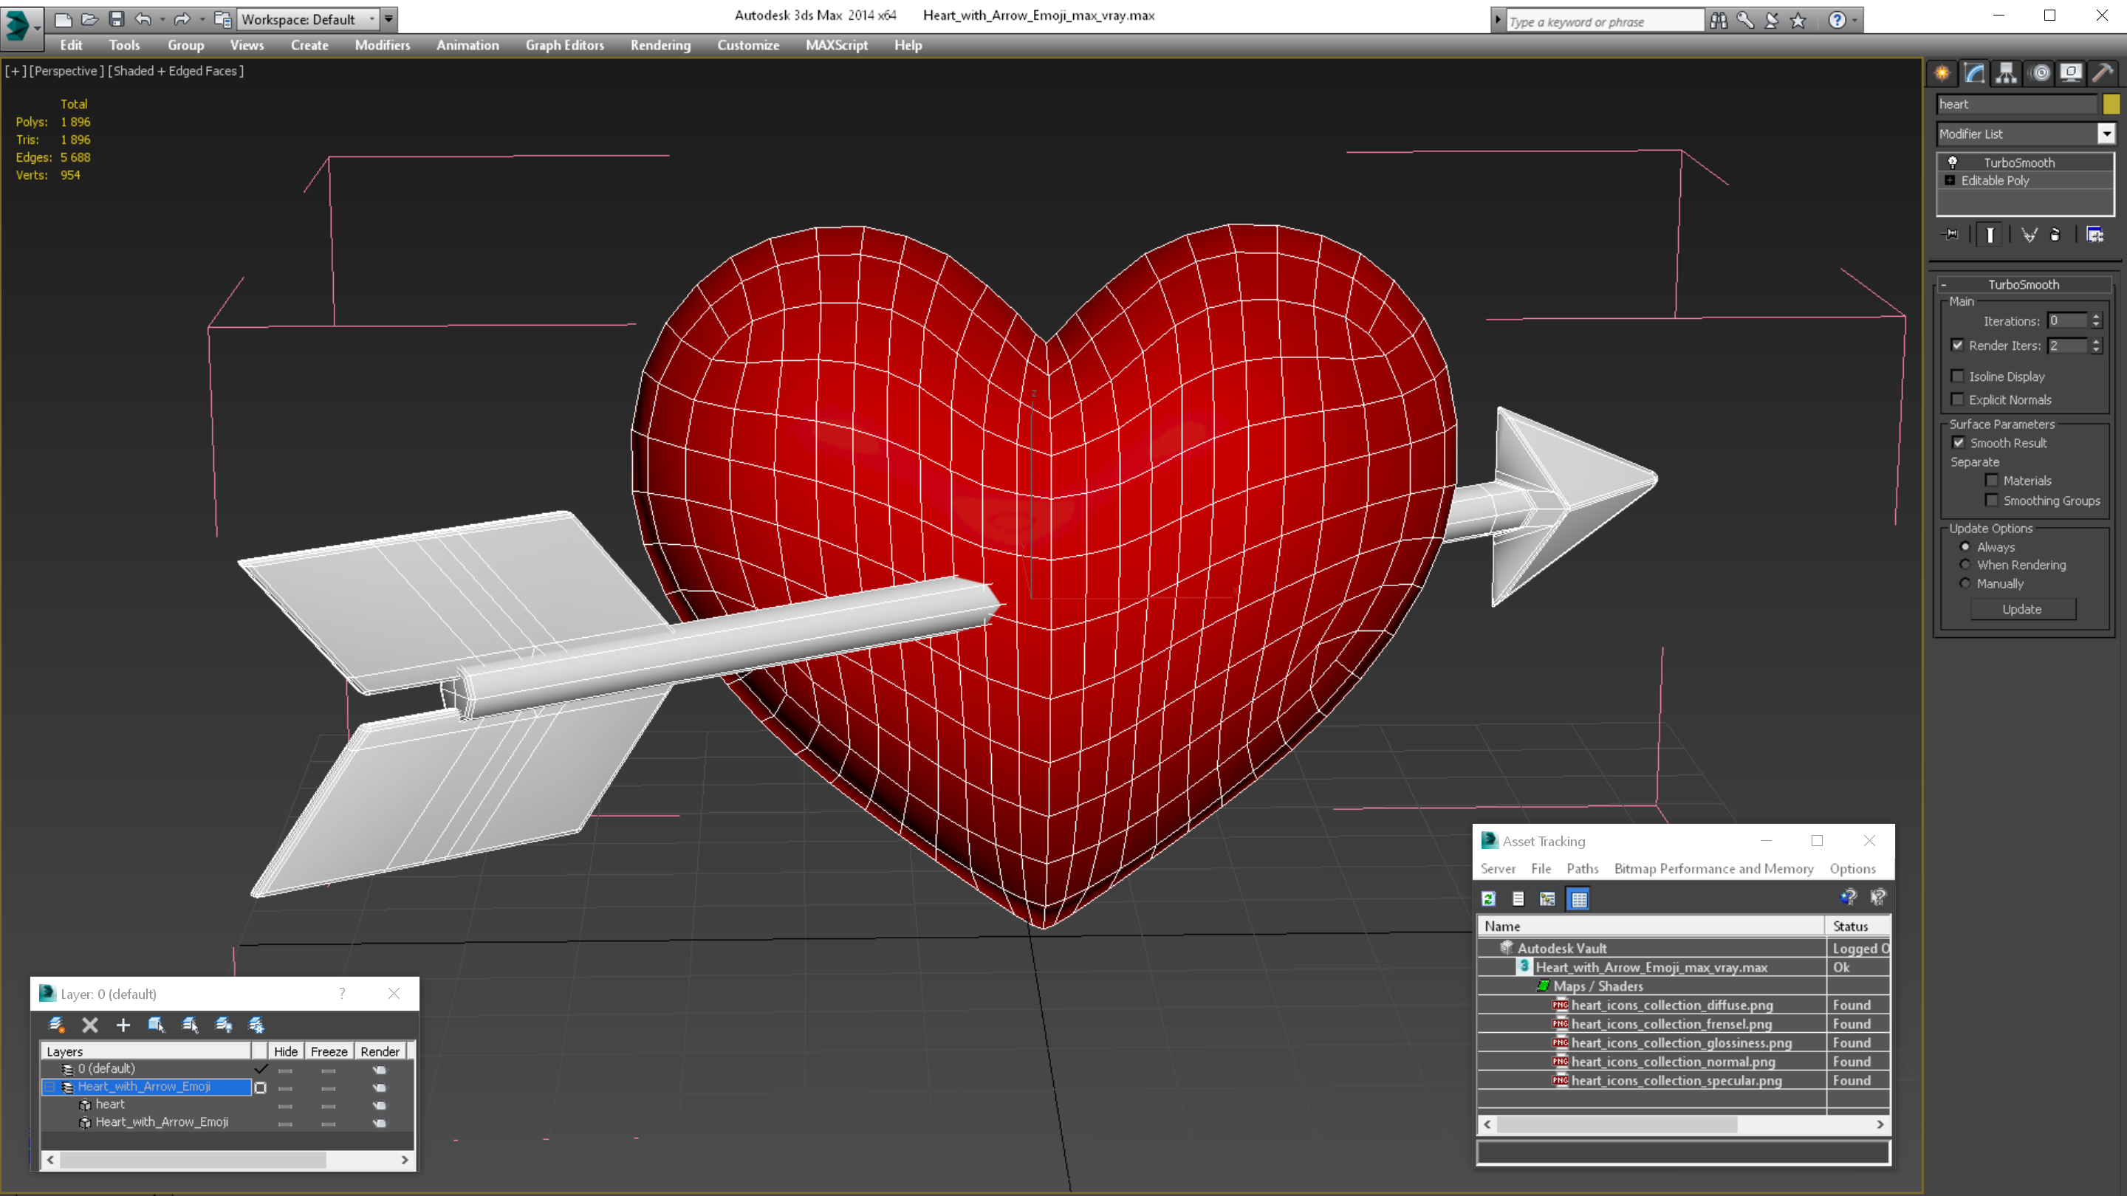Click Delete layer X icon
2127x1196 pixels.
pyautogui.click(x=90, y=1025)
